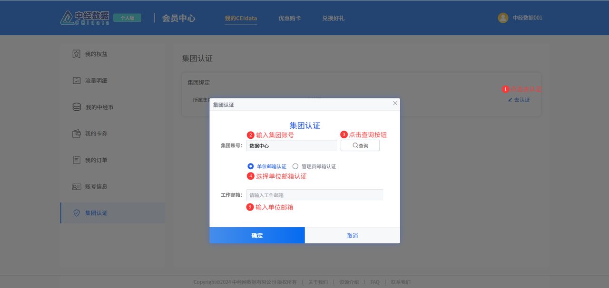This screenshot has width=609, height=288.
Task: Click the ID card icon beside 账号信息
Action: coord(76,187)
